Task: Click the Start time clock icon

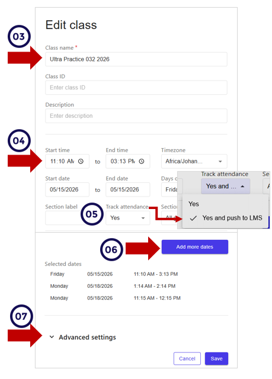Action: point(81,161)
